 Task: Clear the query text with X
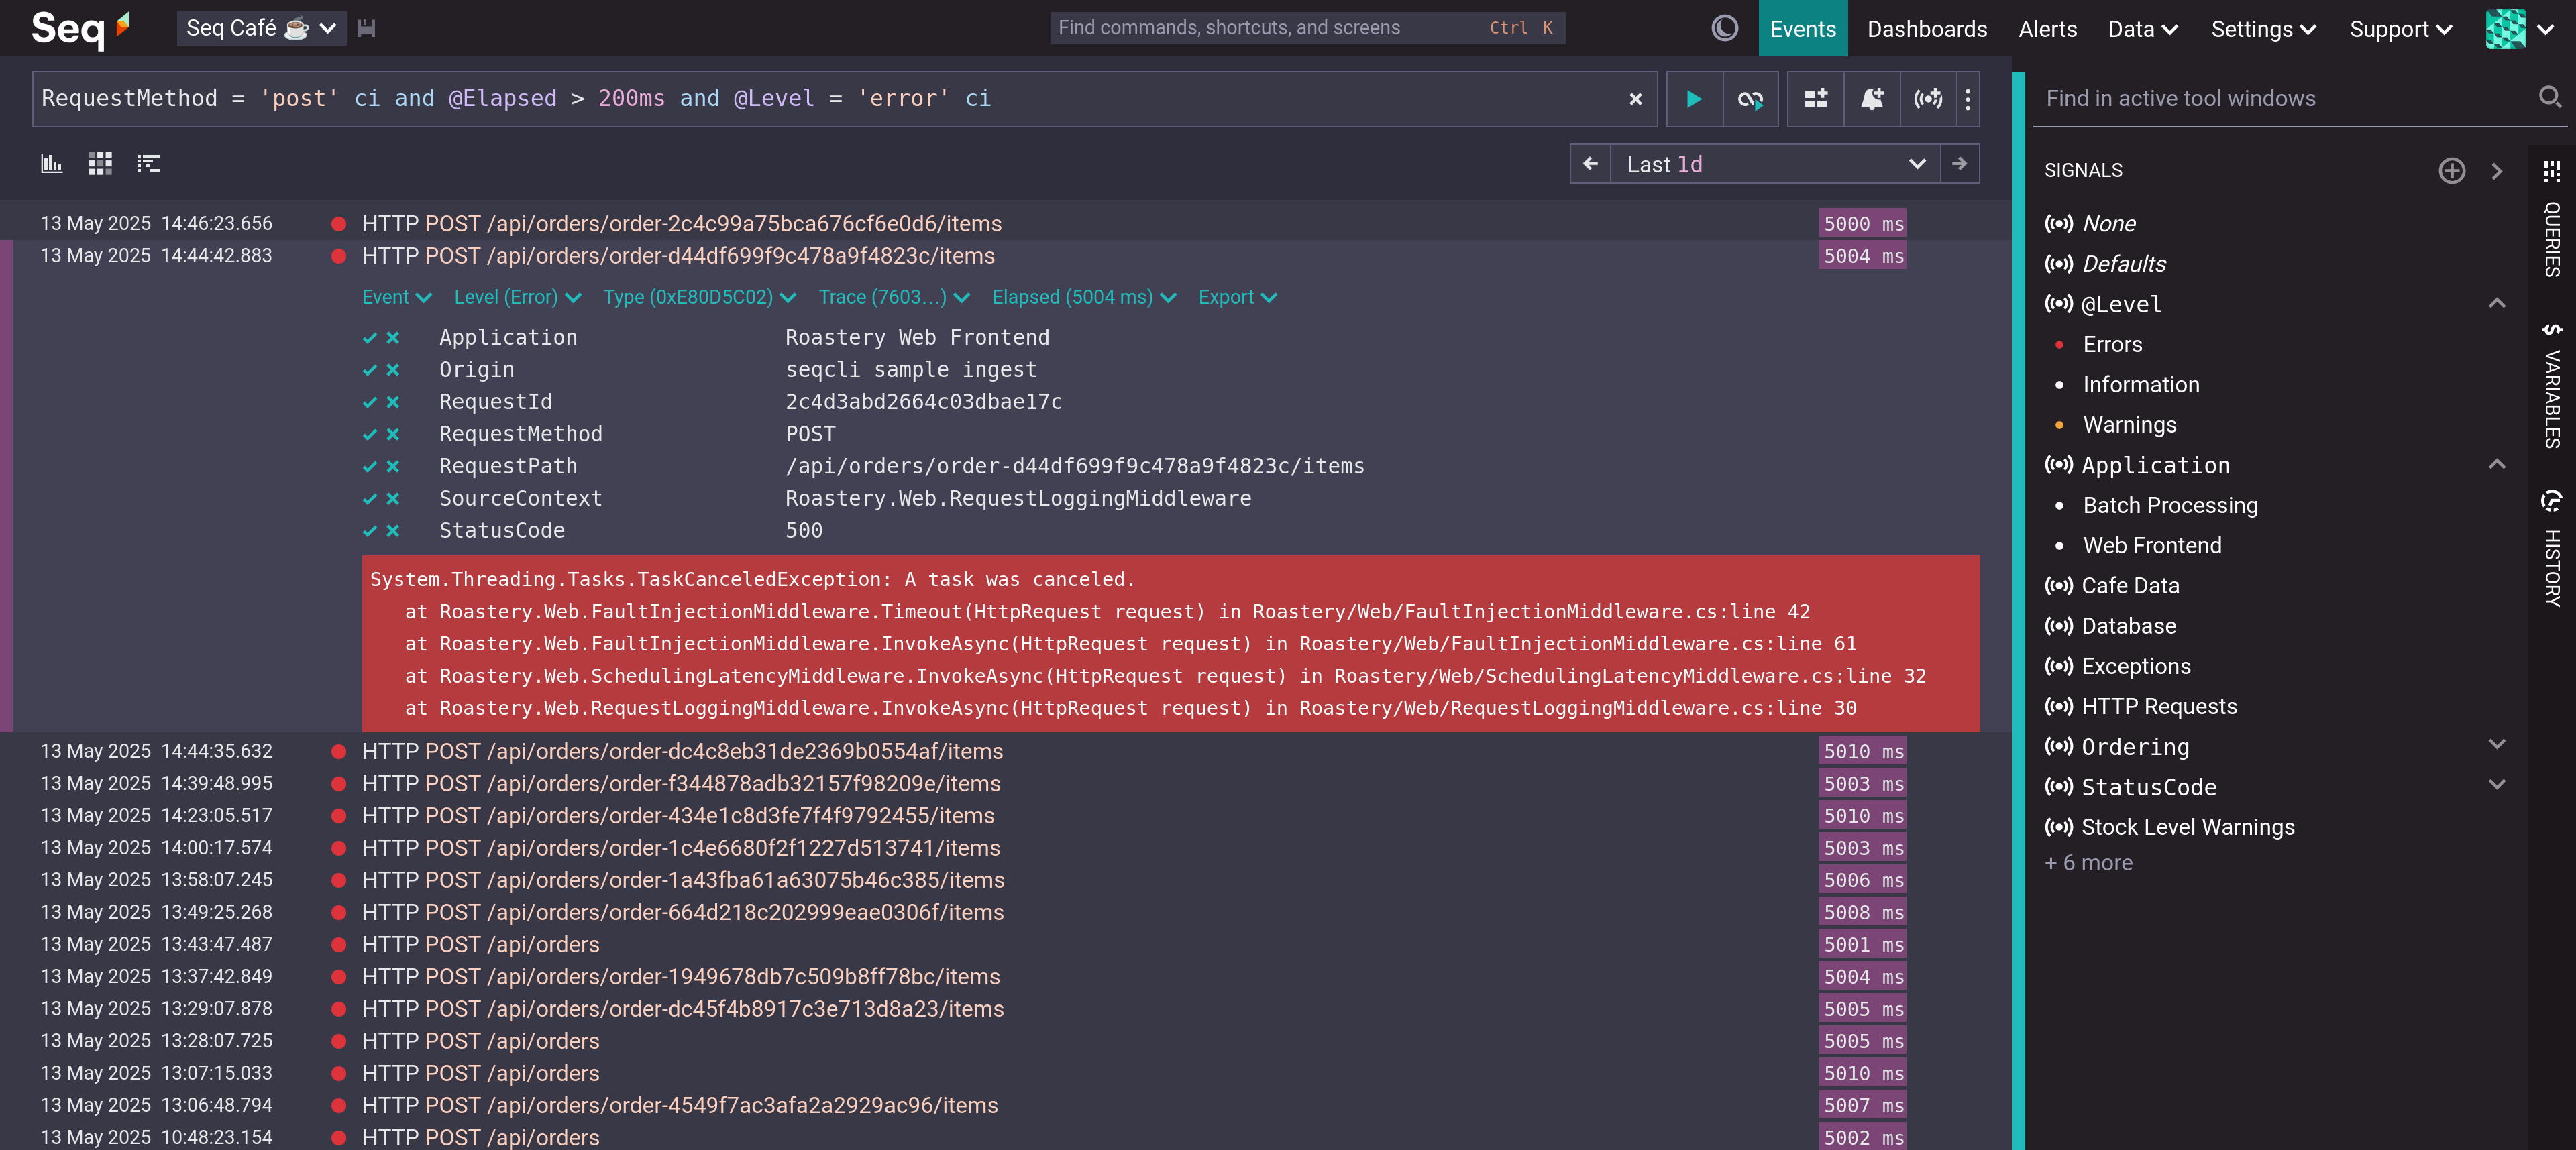(x=1636, y=99)
